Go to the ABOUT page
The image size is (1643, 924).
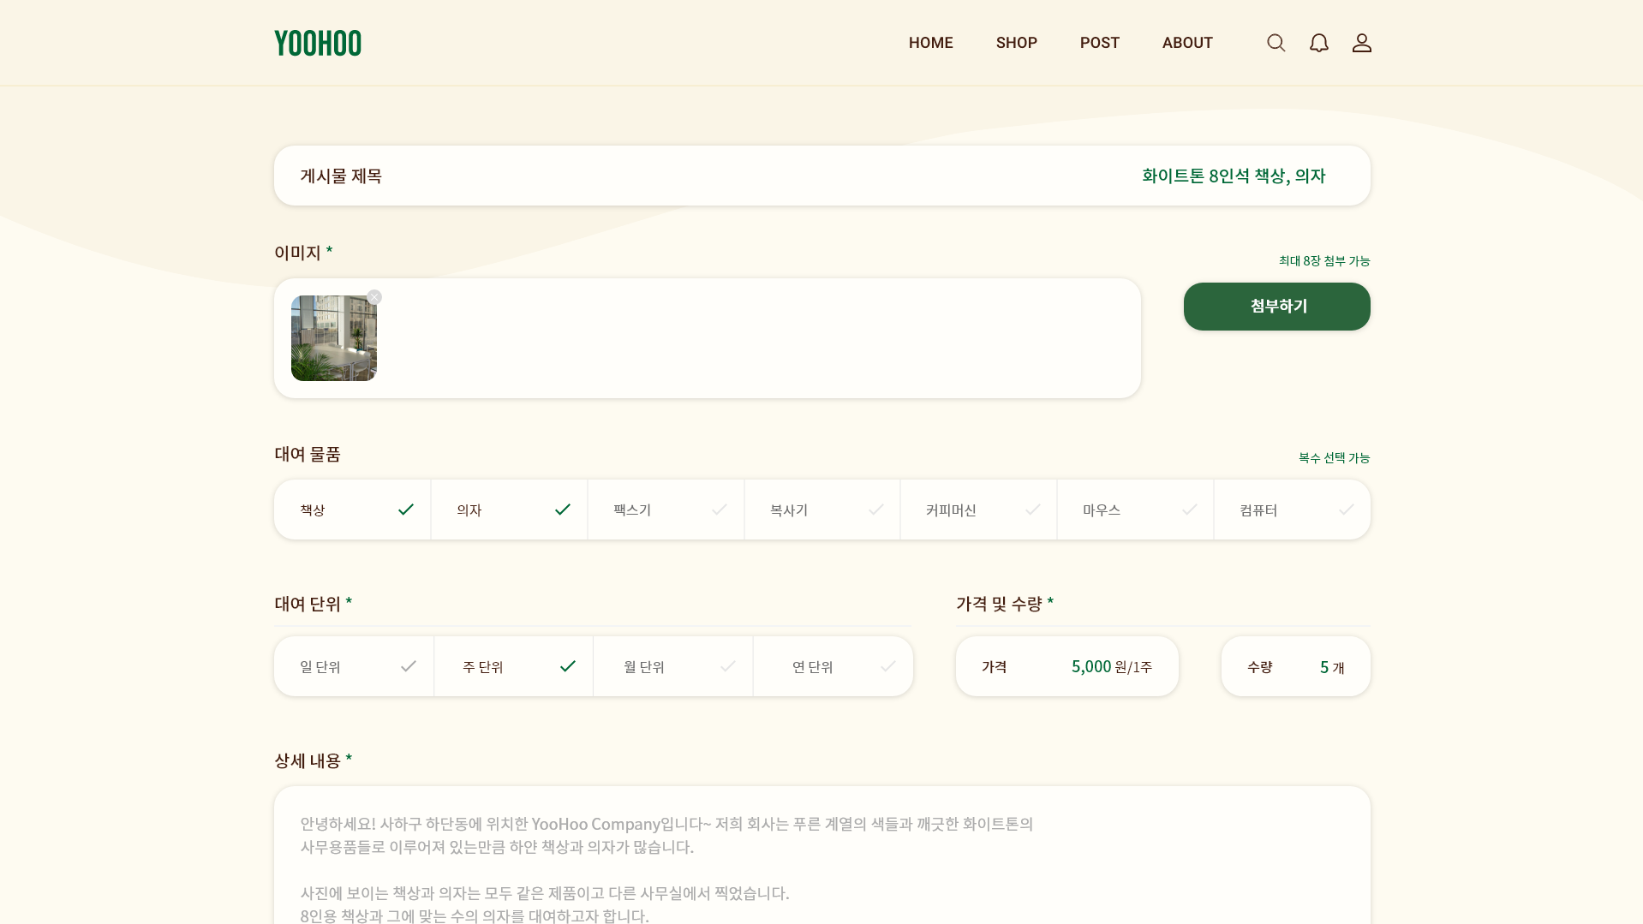tap(1186, 42)
